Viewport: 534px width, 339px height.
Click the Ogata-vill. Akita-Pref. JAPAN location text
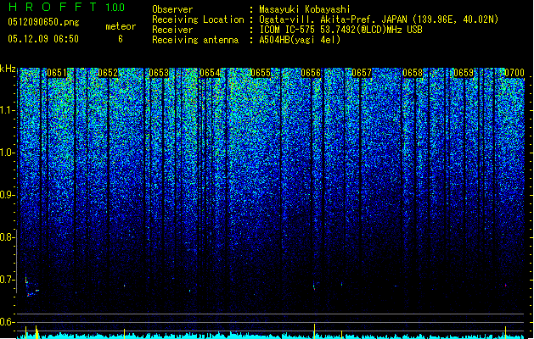click(x=379, y=19)
